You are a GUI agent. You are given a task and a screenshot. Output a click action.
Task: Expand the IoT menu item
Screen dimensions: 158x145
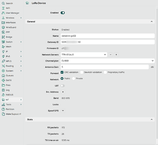12,100
